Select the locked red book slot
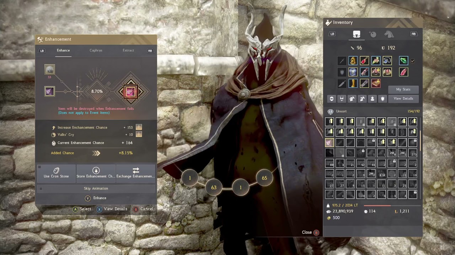 pyautogui.click(x=376, y=84)
